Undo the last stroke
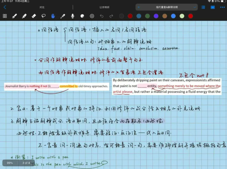This screenshot has height=169, width=227. tap(102, 16)
